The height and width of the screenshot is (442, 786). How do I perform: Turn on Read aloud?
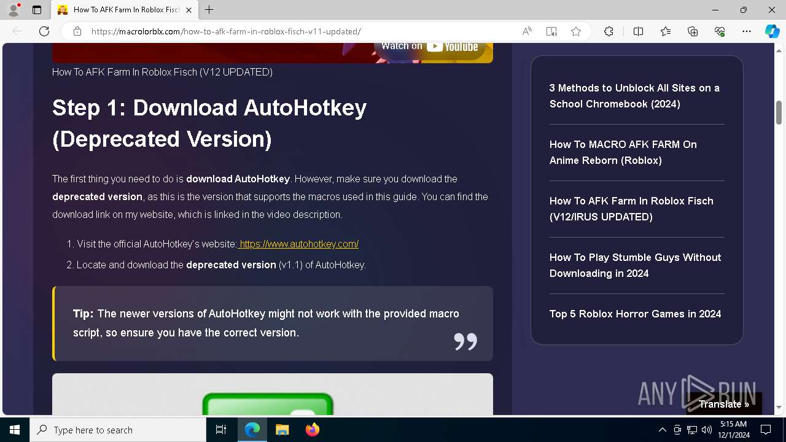pyautogui.click(x=527, y=31)
